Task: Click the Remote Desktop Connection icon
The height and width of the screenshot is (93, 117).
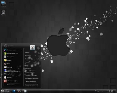Action: click(x=5, y=71)
